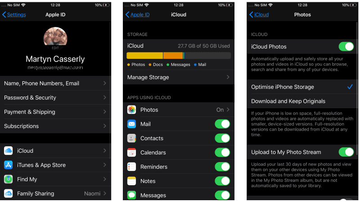Tap the STORAGE section header
The width and height of the screenshot is (360, 202).
pyautogui.click(x=137, y=35)
